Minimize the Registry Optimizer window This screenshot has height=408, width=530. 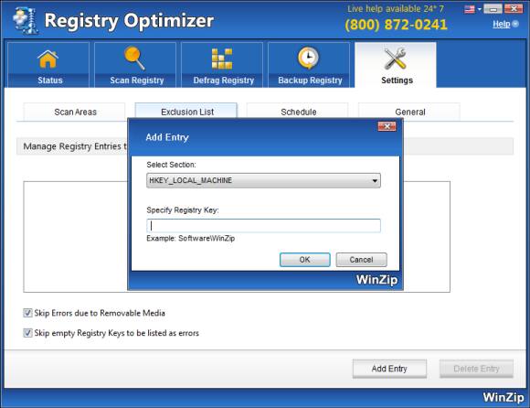click(493, 9)
